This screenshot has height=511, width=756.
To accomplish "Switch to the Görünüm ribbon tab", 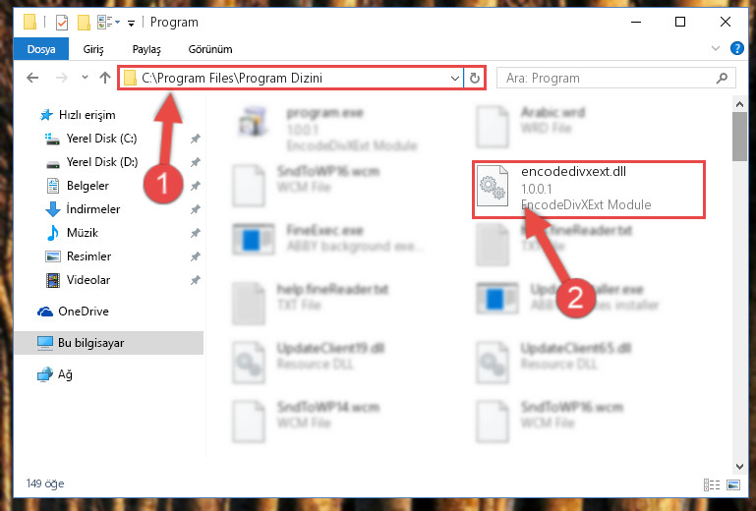I will click(x=210, y=49).
